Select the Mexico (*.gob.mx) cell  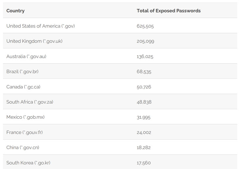tap(26, 117)
